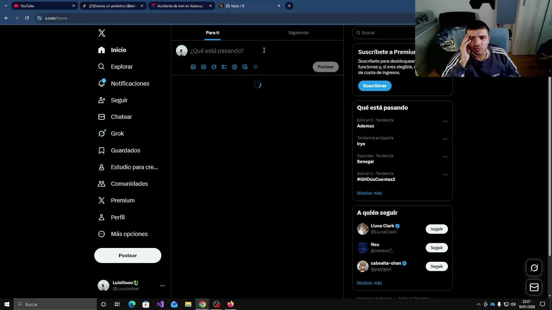The height and width of the screenshot is (310, 552).
Task: Switch to the Para ti tab
Action: point(213,33)
